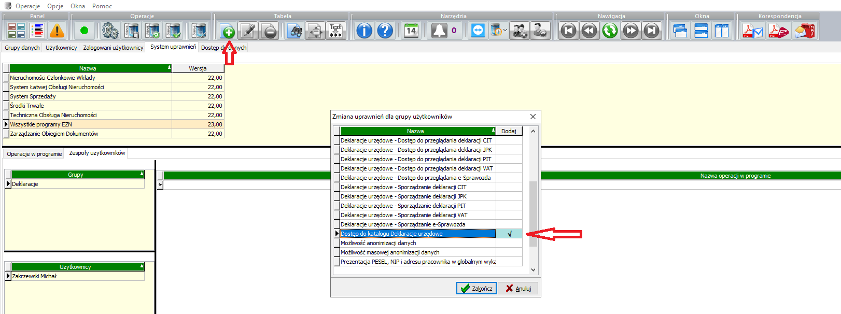Switch to the Użytkownicy tab
841x314 pixels.
click(61, 48)
